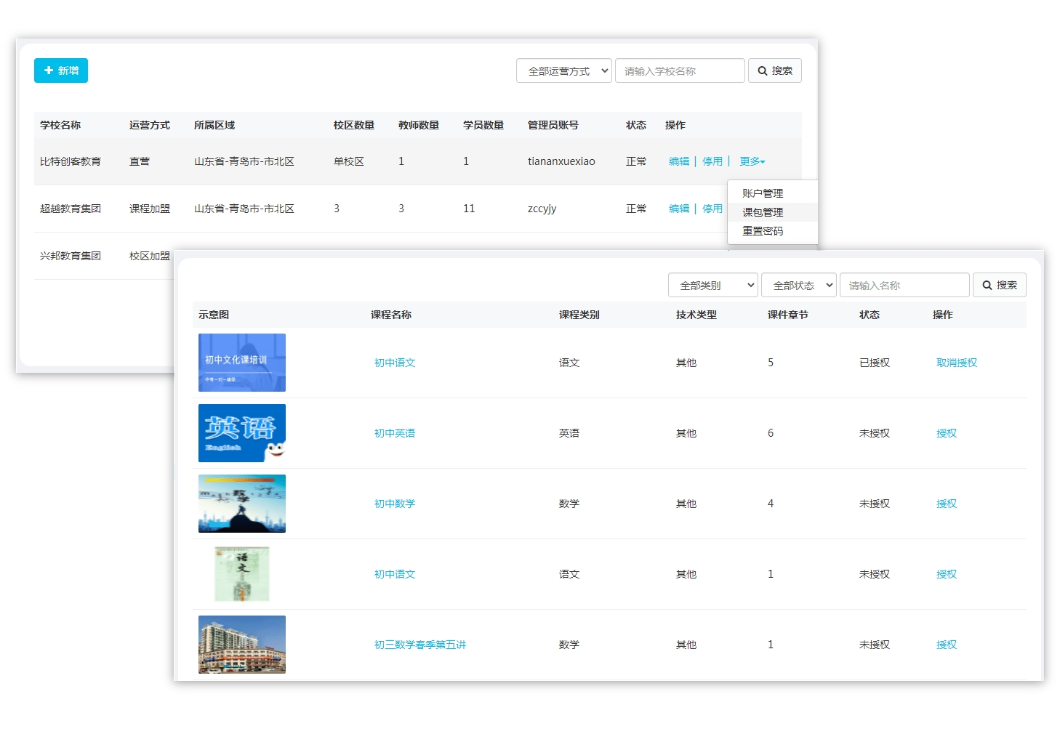The width and height of the screenshot is (1060, 742).
Task: Click the 英语 English course thumbnail
Action: click(x=241, y=433)
